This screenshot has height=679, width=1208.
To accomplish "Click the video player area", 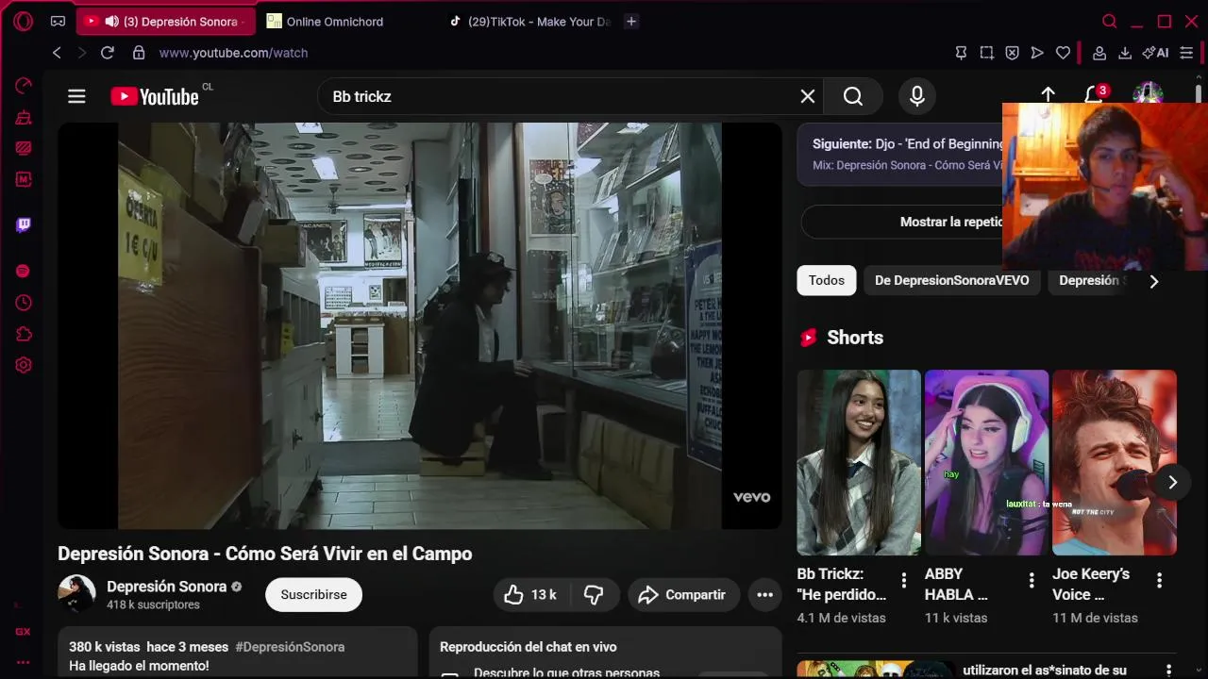I will coord(420,325).
